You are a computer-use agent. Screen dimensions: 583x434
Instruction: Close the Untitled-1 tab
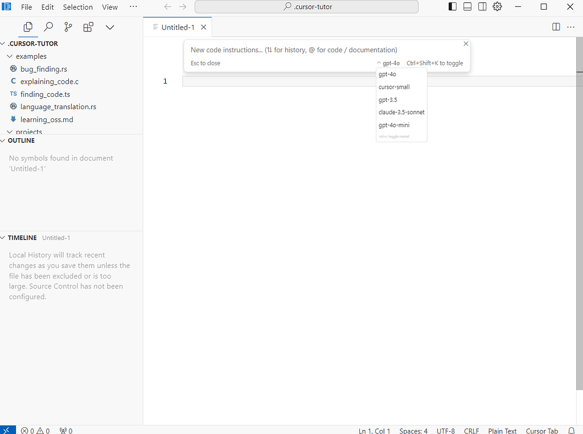(203, 27)
